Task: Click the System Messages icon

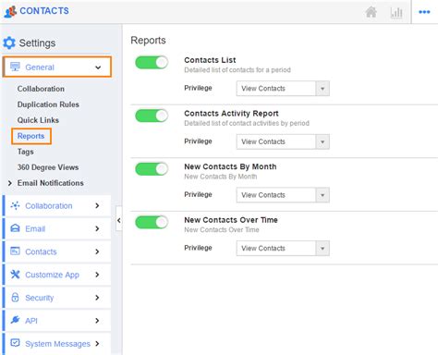Action: pos(15,343)
